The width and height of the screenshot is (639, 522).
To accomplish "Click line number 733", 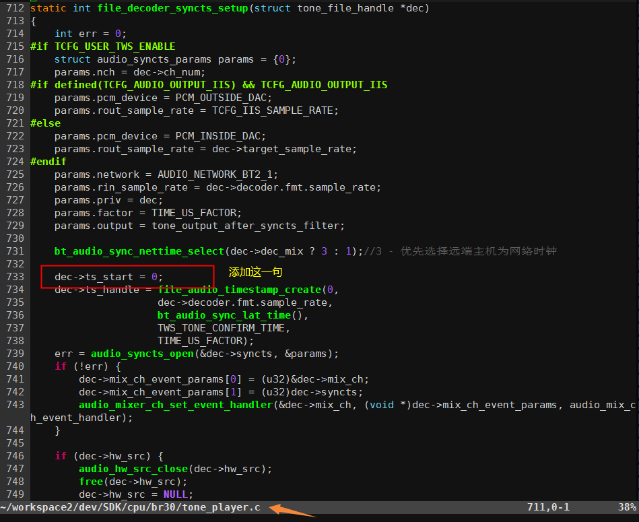I will [15, 277].
